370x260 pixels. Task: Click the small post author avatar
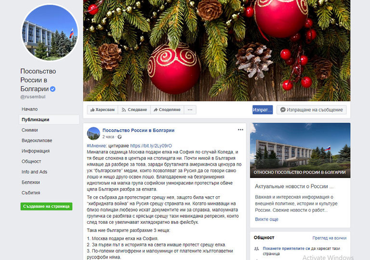tap(93, 133)
